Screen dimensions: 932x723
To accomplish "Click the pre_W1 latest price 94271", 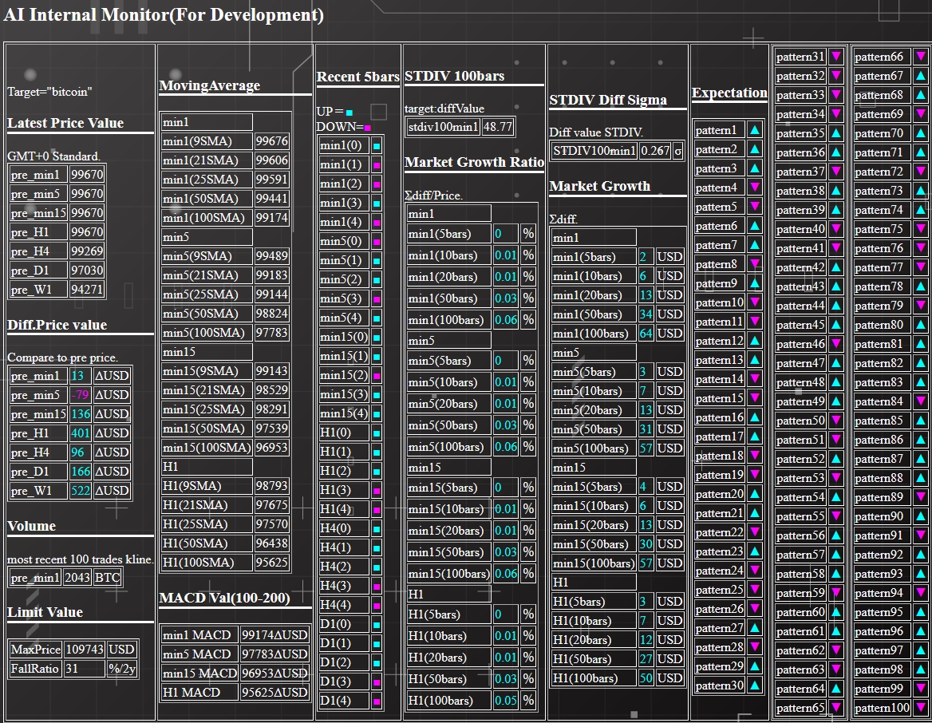I will pyautogui.click(x=86, y=290).
